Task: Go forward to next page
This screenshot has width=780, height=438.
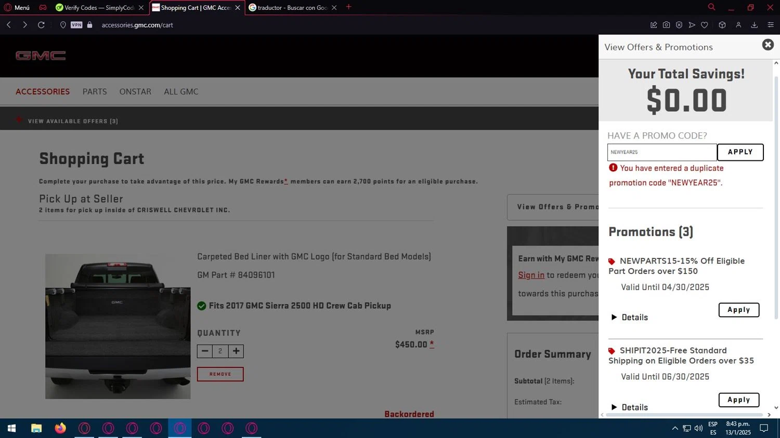Action: coord(24,25)
